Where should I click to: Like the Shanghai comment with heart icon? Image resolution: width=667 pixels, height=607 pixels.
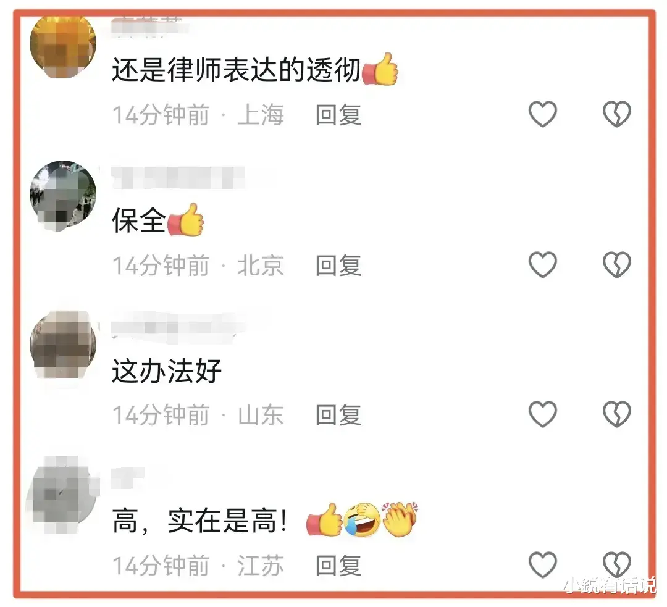click(542, 114)
